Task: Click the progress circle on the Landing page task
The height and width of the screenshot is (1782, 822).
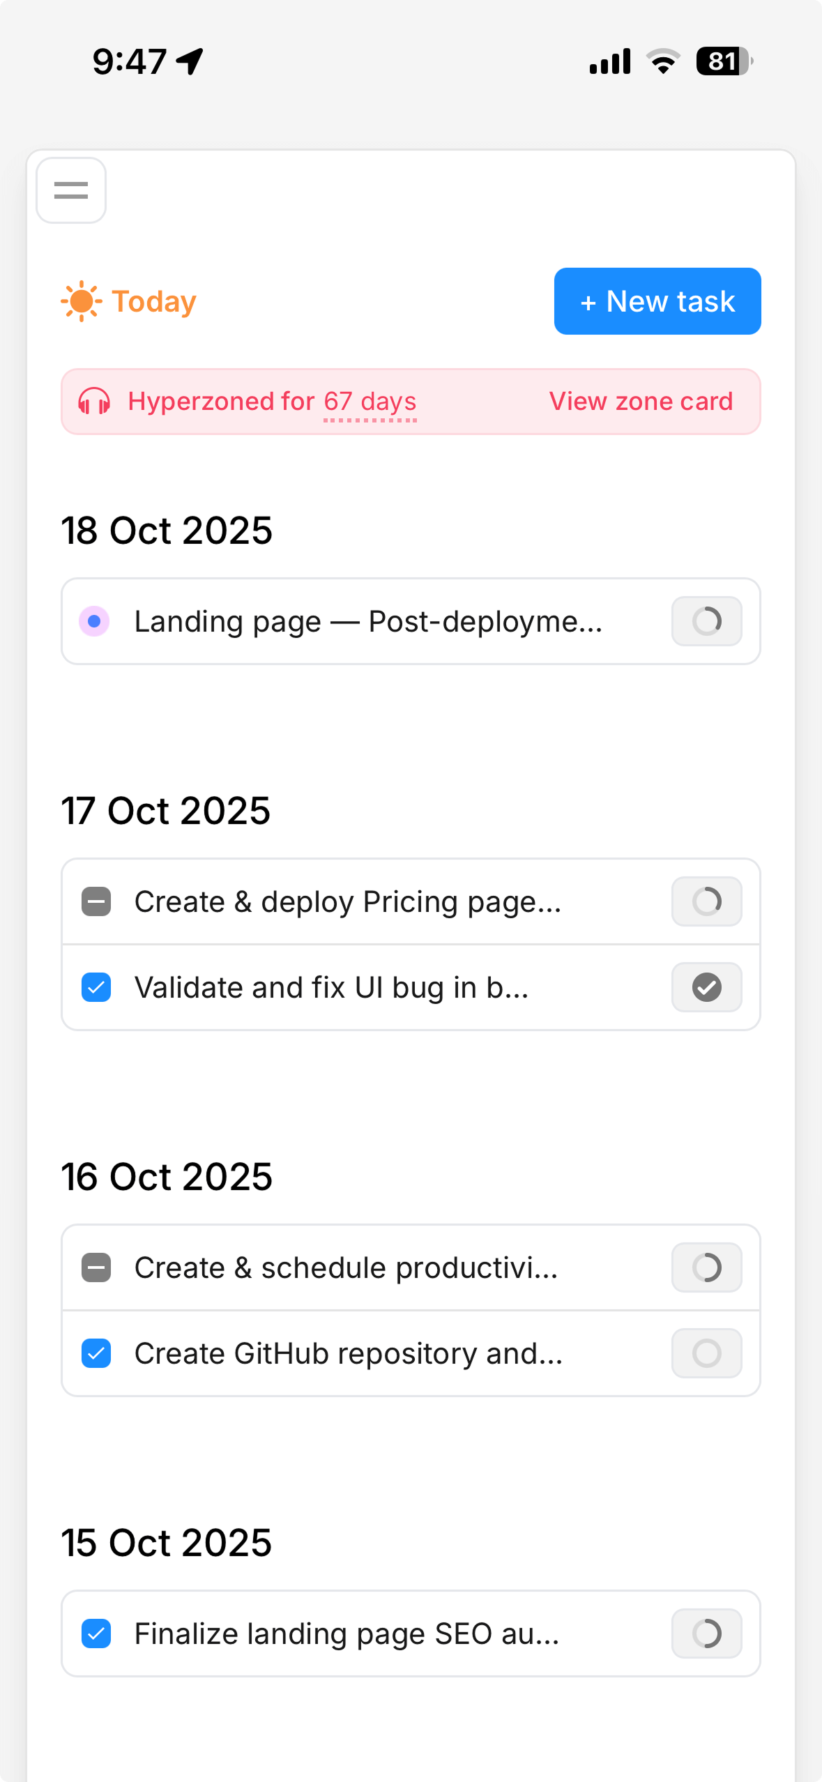Action: coord(706,621)
